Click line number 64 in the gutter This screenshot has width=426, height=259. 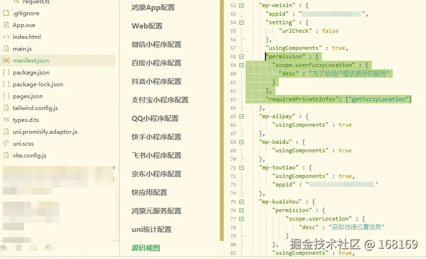point(233,108)
